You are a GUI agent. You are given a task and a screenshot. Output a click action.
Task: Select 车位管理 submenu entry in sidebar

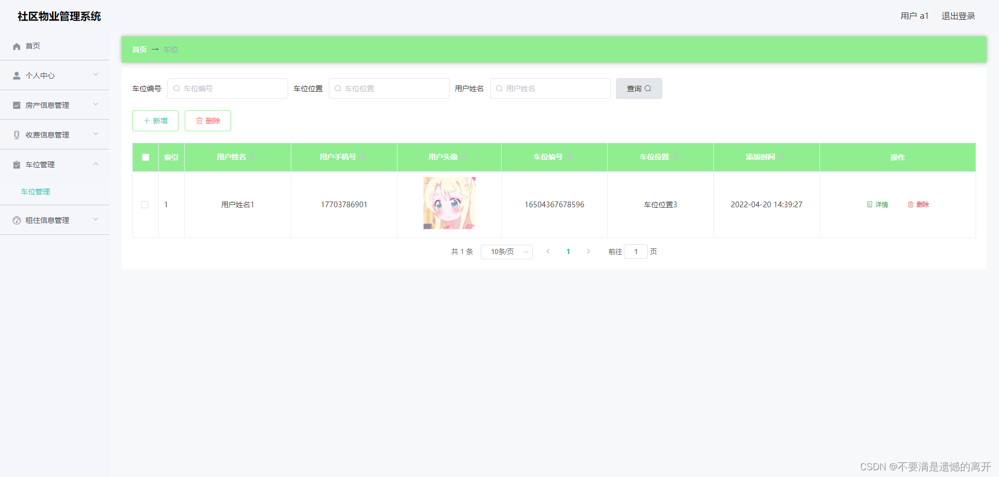(x=35, y=192)
